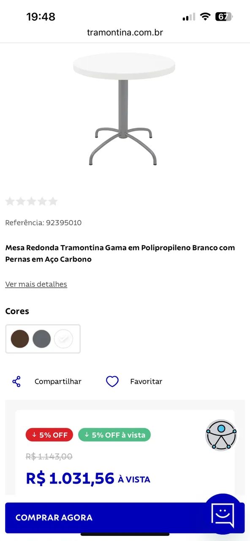This screenshot has height=541, width=250.
Task: Click the Cores section heading
Action: [x=17, y=311]
